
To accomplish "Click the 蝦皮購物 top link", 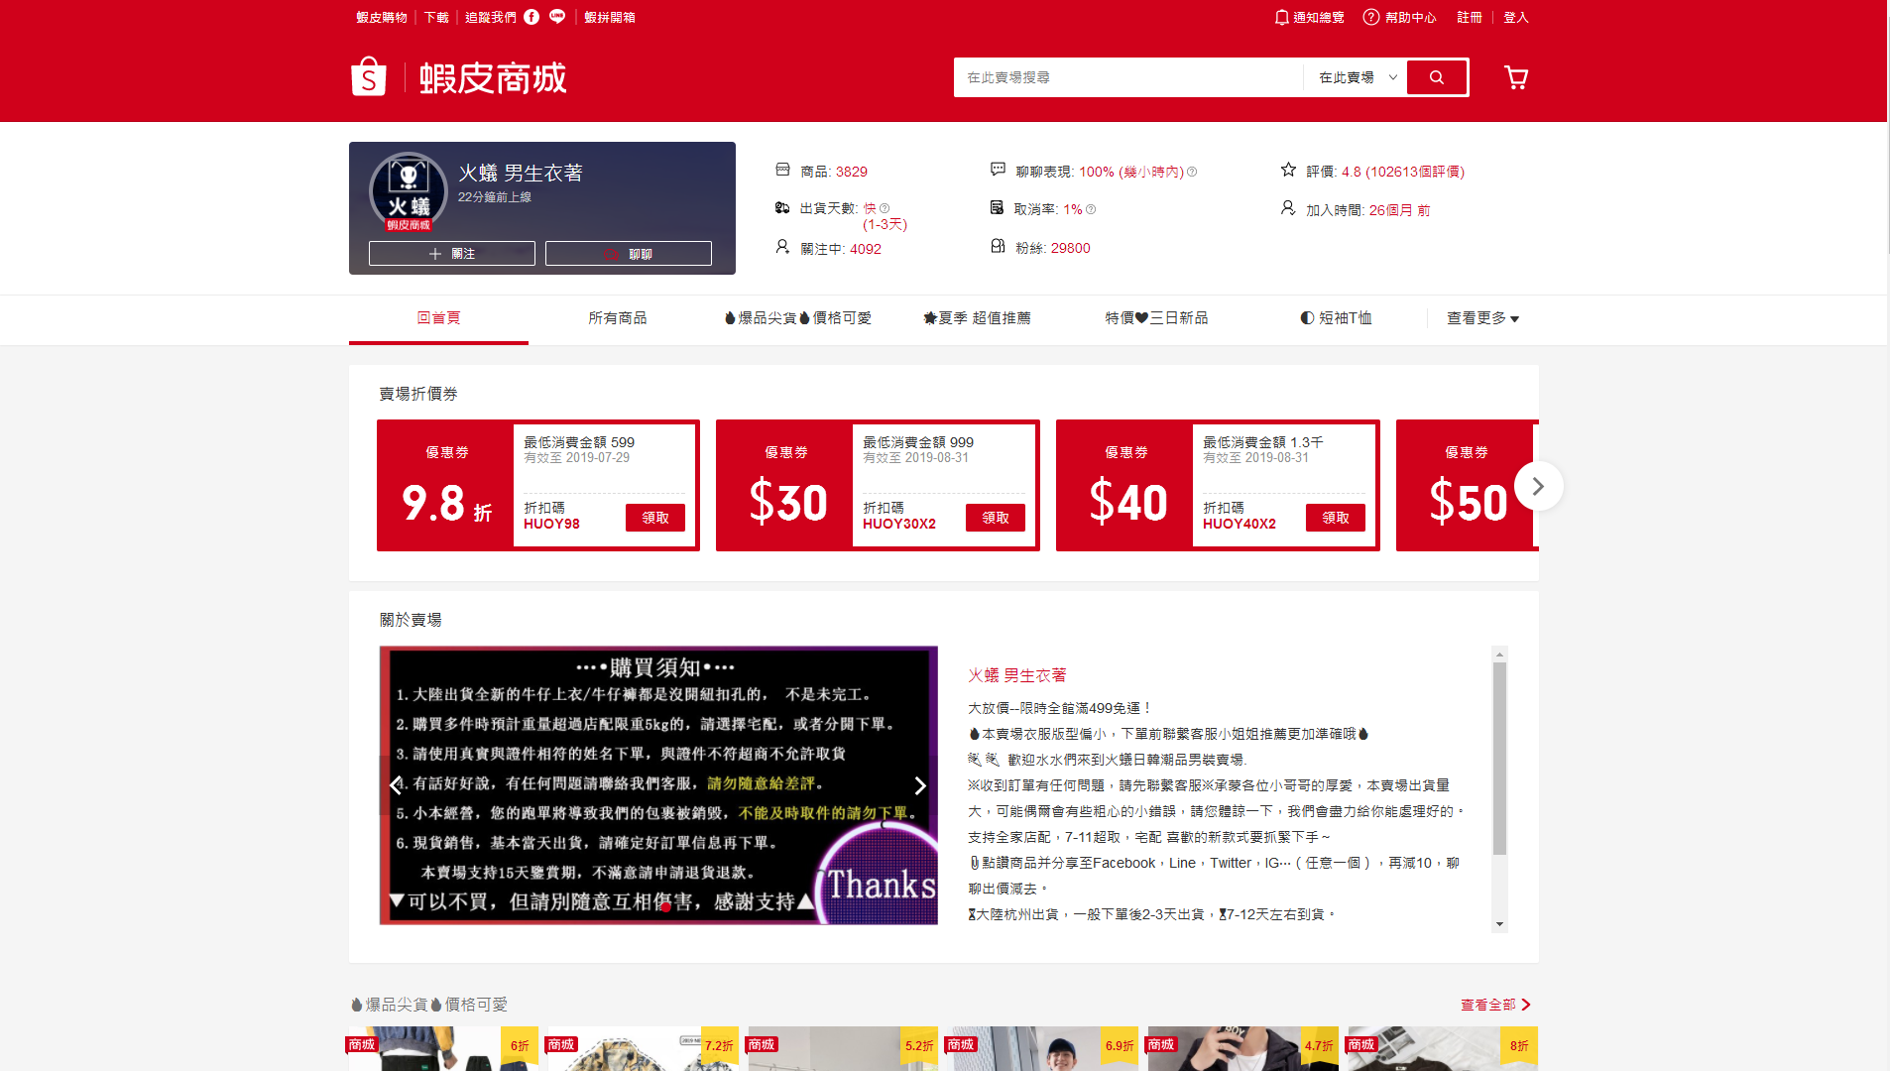I will tap(382, 17).
